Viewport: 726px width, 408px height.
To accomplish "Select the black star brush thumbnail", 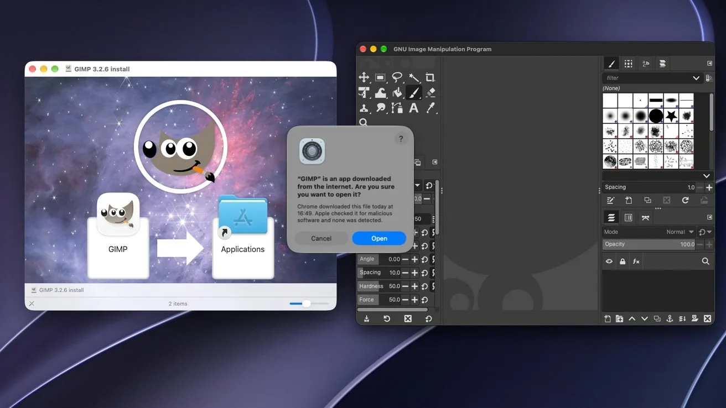I will (x=671, y=116).
